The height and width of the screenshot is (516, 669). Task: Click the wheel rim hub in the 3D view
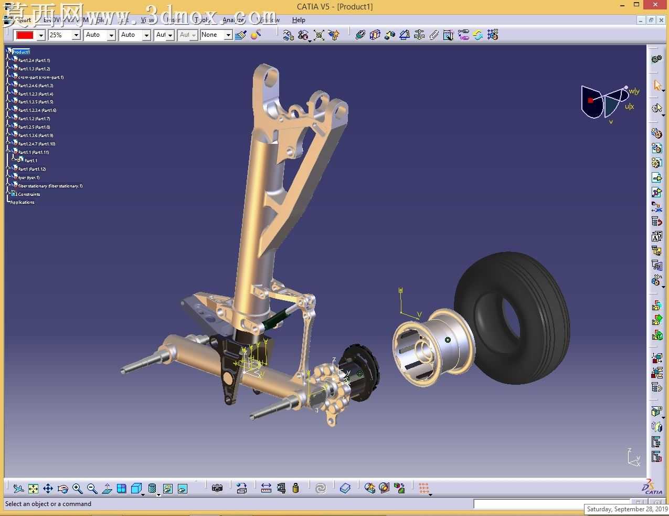pyautogui.click(x=434, y=347)
